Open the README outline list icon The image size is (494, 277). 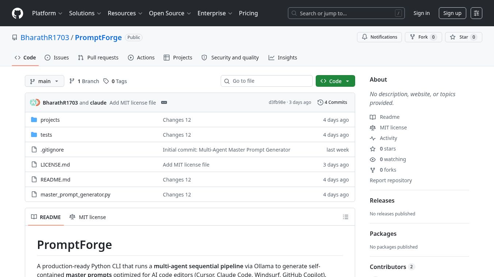point(346,217)
